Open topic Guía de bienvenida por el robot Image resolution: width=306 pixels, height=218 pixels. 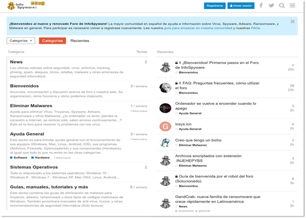(214, 179)
